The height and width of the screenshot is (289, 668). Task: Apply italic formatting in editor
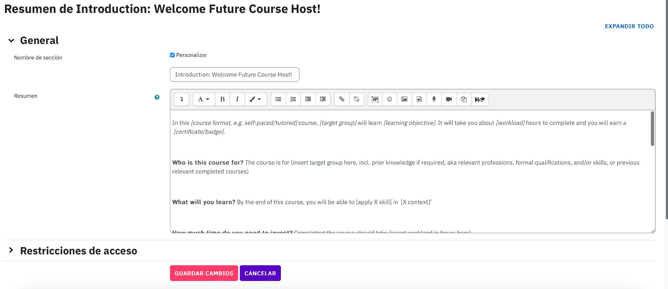(237, 99)
